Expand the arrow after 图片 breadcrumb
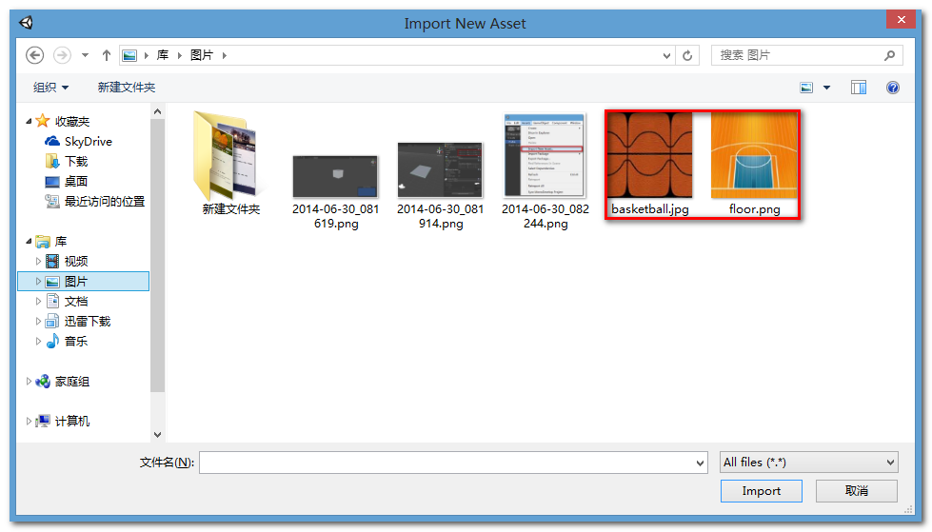This screenshot has width=932, height=532. [x=224, y=55]
